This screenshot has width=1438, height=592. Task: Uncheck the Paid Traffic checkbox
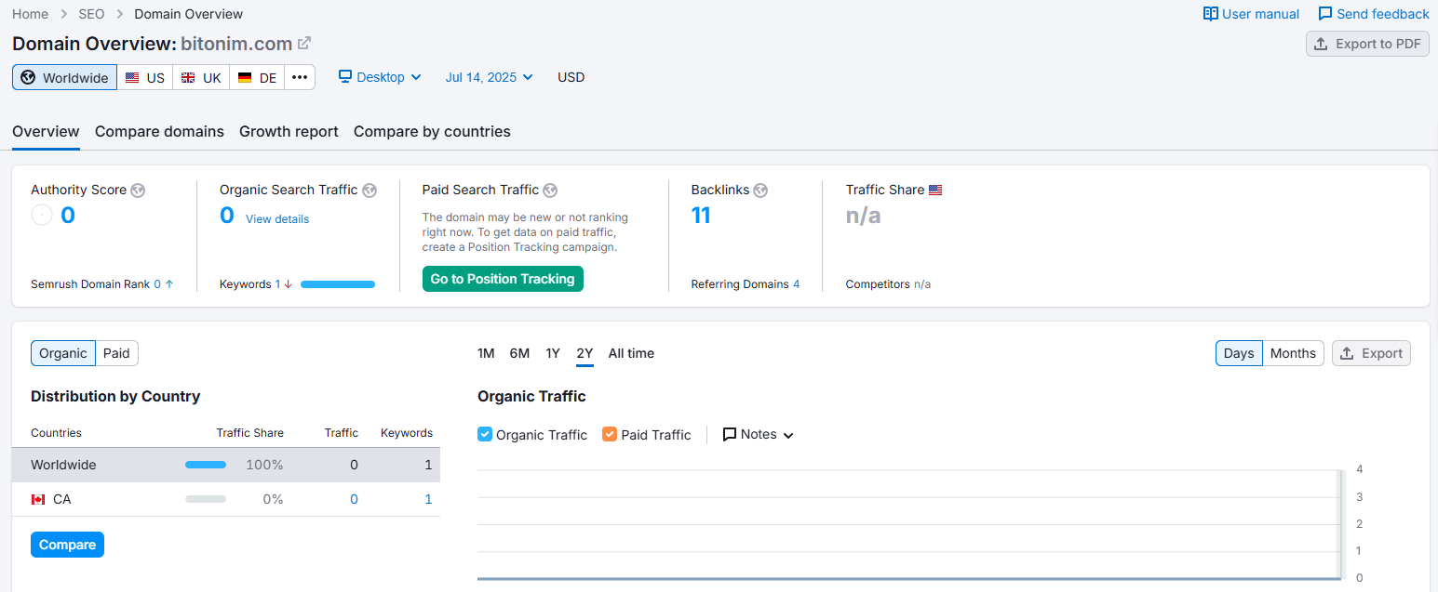[610, 434]
